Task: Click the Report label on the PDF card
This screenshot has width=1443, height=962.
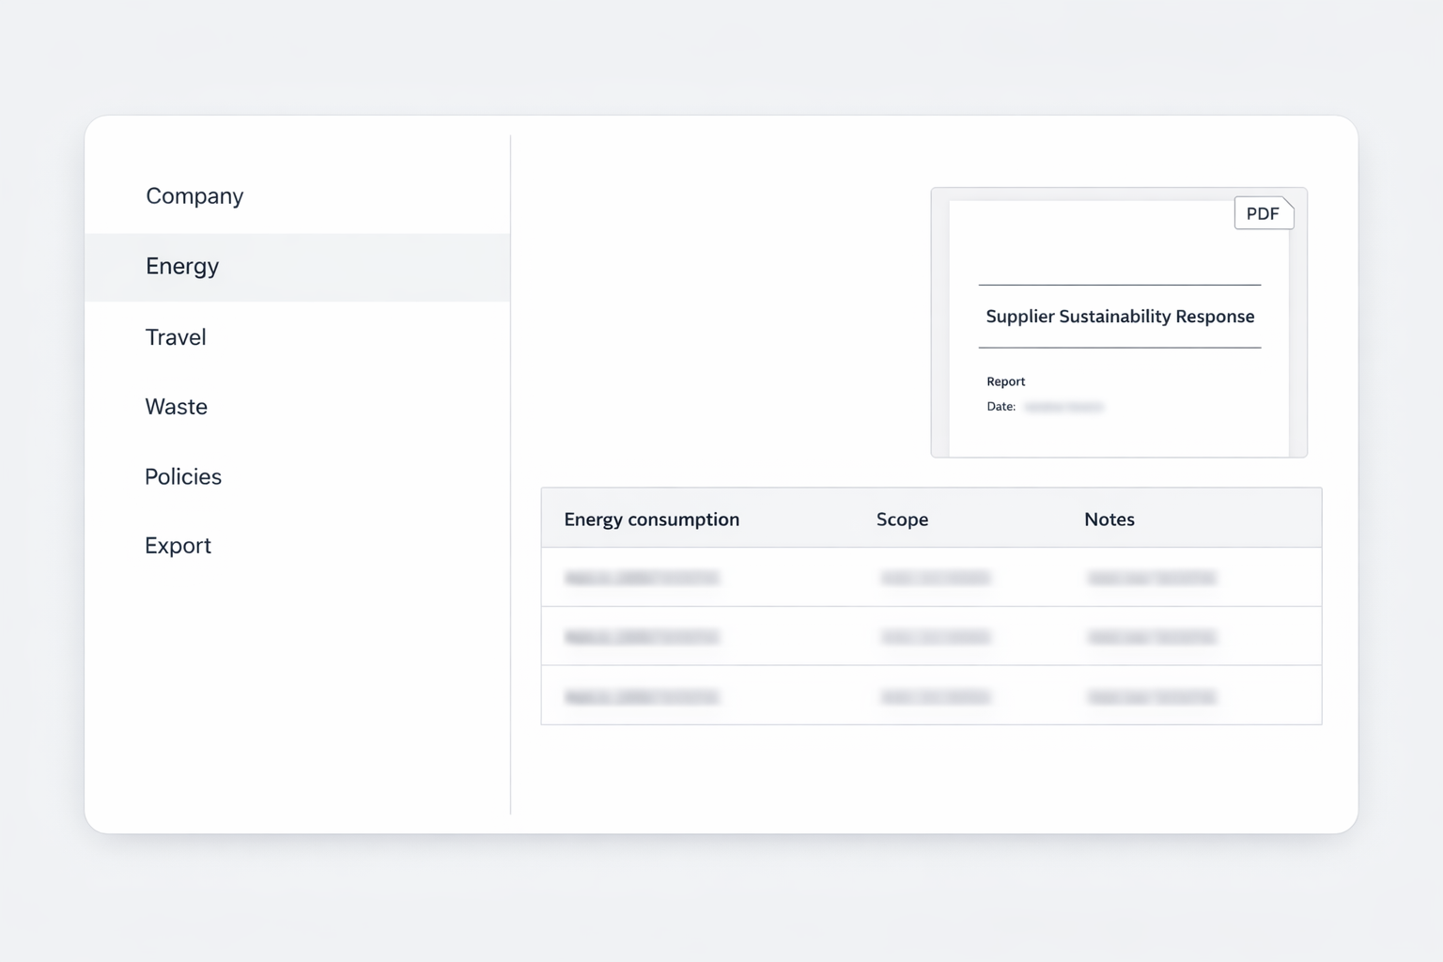Action: tap(1005, 381)
